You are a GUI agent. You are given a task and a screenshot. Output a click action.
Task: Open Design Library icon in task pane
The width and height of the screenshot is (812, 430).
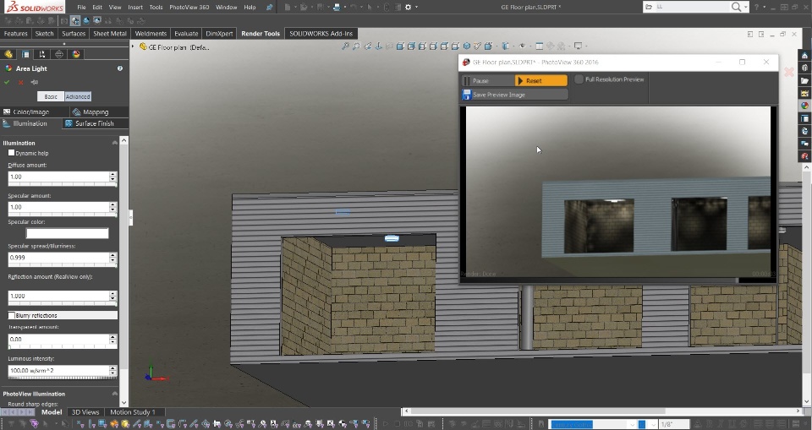point(804,68)
